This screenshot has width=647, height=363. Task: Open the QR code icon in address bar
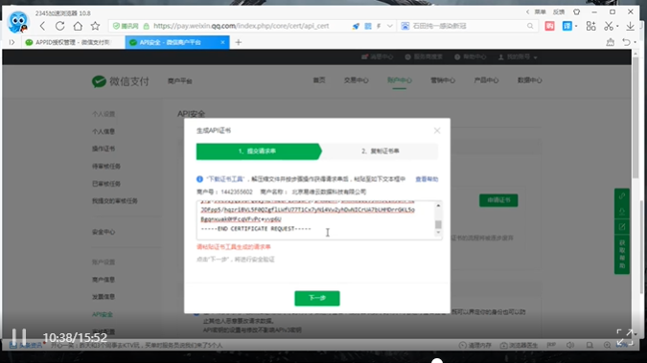(368, 26)
